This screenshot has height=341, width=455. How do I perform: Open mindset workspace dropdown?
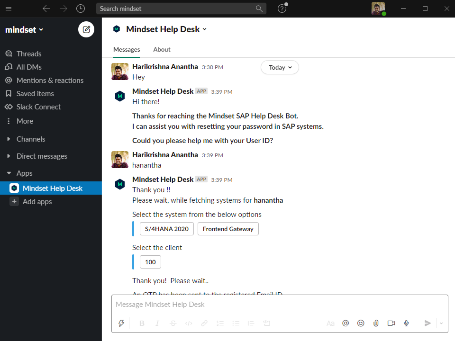coord(24,29)
